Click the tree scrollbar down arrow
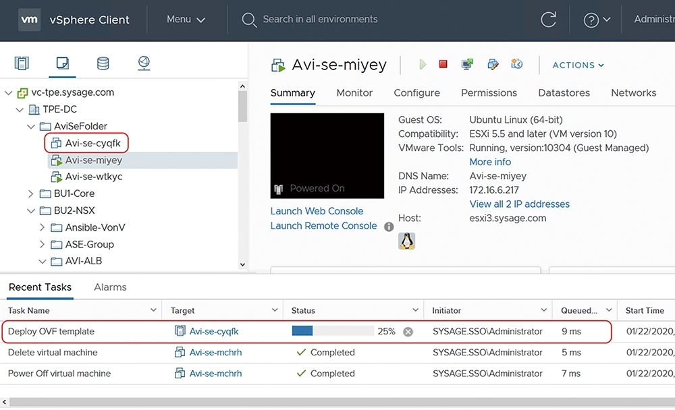Image resolution: width=675 pixels, height=410 pixels. tap(242, 264)
